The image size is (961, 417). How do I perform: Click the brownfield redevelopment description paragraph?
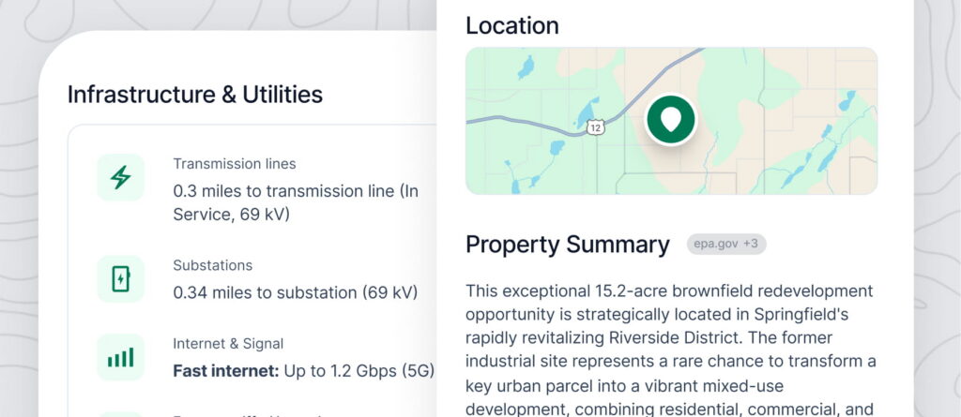coord(670,349)
